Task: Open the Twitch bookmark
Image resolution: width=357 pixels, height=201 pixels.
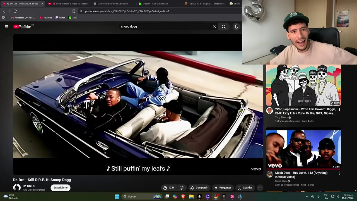Action: point(60,18)
